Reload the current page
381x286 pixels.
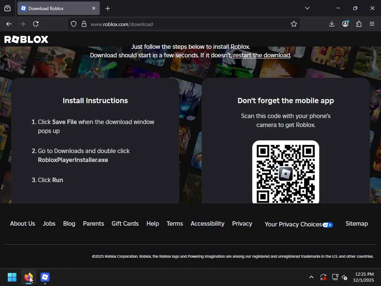click(x=36, y=24)
